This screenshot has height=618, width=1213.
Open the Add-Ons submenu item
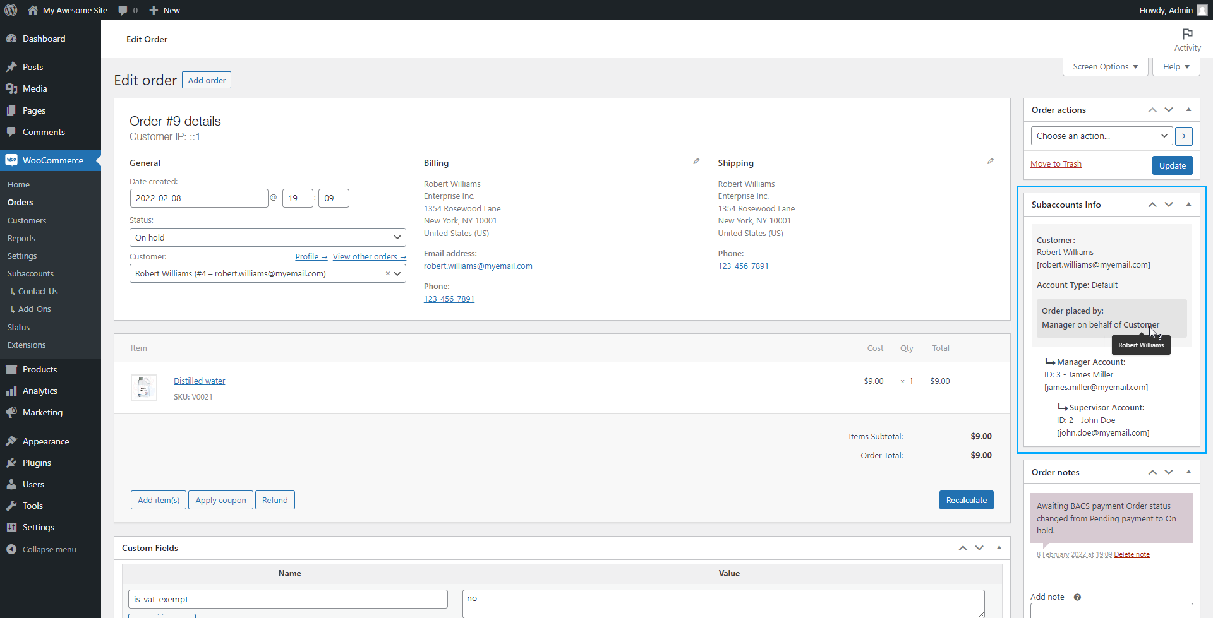pos(34,309)
